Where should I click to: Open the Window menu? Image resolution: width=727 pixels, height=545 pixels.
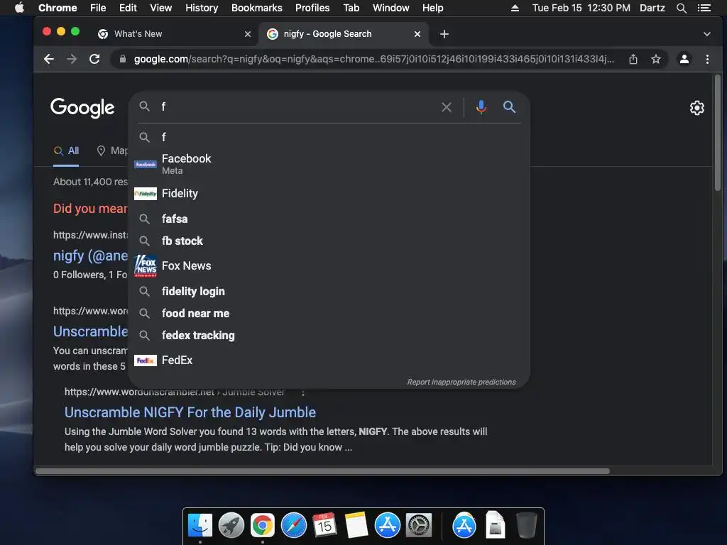(391, 8)
